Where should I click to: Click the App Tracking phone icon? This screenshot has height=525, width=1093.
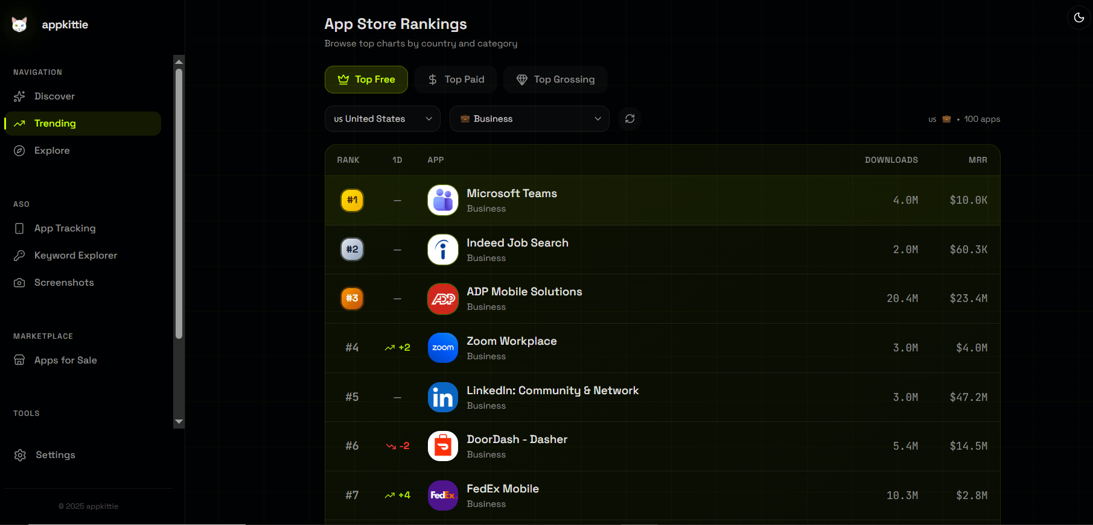click(19, 228)
